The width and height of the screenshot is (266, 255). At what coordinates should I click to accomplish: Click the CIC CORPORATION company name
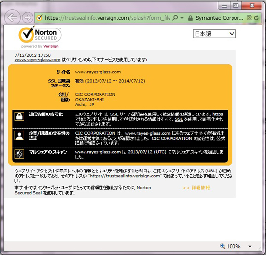coord(95,94)
